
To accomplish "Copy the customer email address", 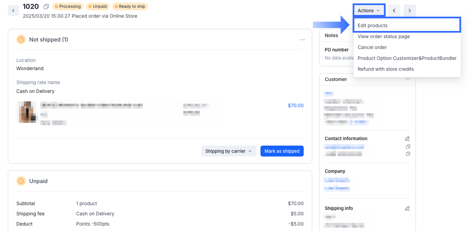I will (x=408, y=147).
